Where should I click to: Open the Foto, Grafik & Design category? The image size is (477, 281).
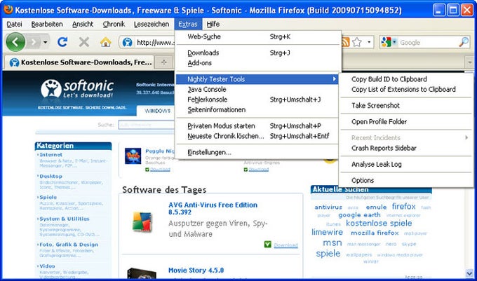(69, 245)
